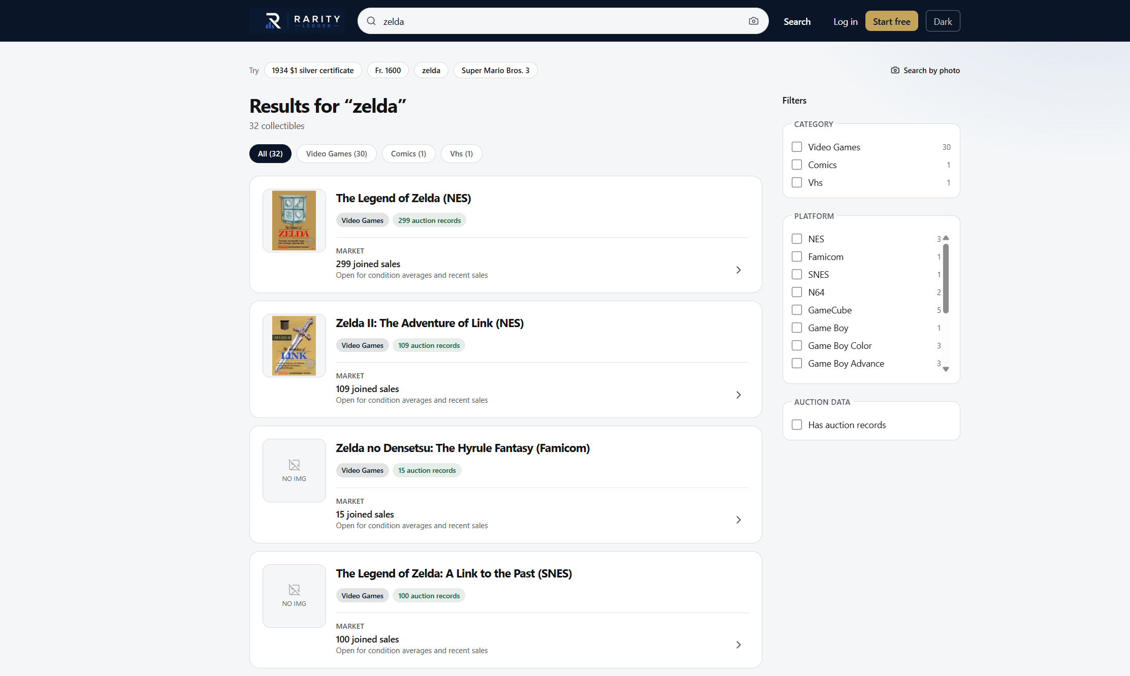The image size is (1130, 676).
Task: Check the N64 platform filter
Action: 797,292
